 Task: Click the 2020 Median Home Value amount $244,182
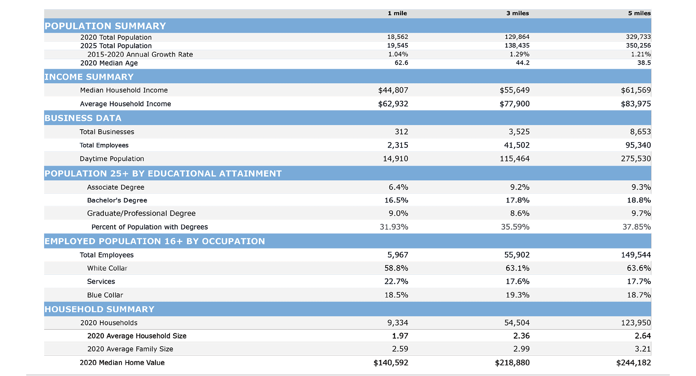pos(633,362)
